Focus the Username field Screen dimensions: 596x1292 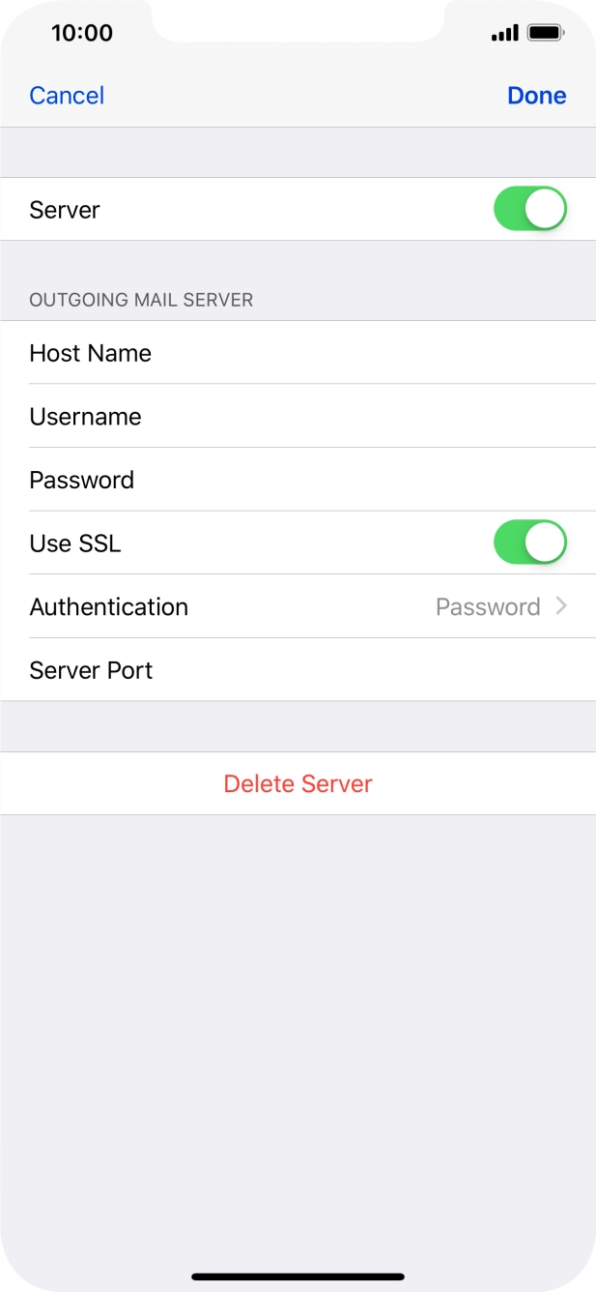click(298, 416)
